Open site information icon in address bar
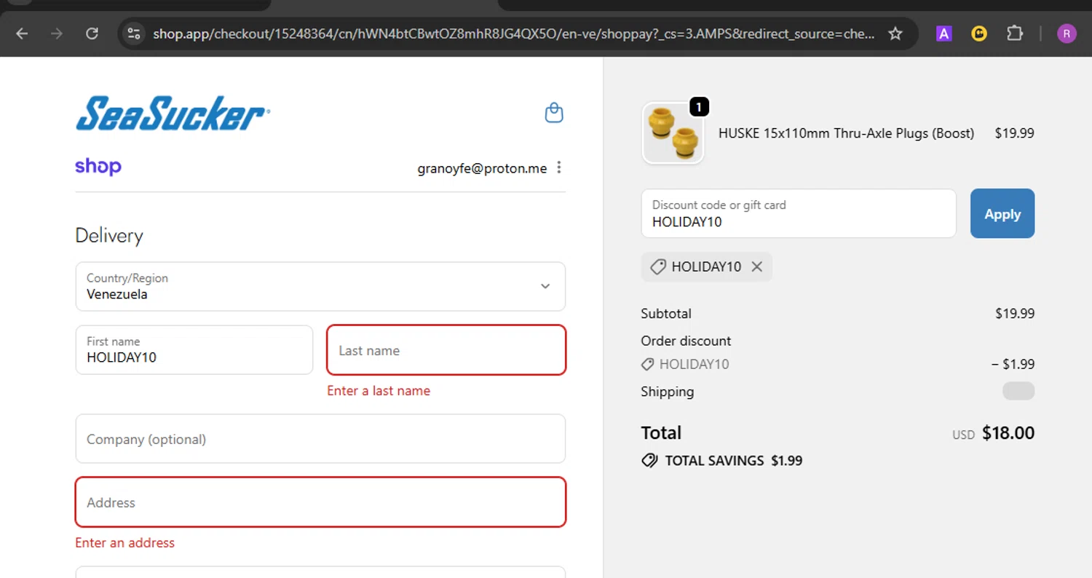 [x=133, y=33]
